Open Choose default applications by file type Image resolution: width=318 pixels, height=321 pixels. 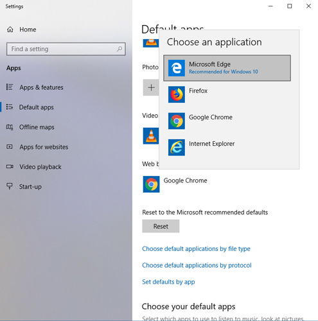tap(196, 249)
